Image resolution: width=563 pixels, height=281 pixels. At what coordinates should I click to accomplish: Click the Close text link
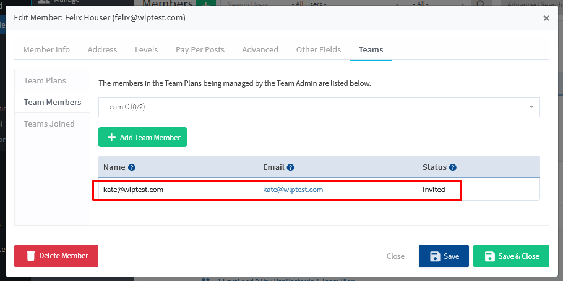(x=395, y=256)
